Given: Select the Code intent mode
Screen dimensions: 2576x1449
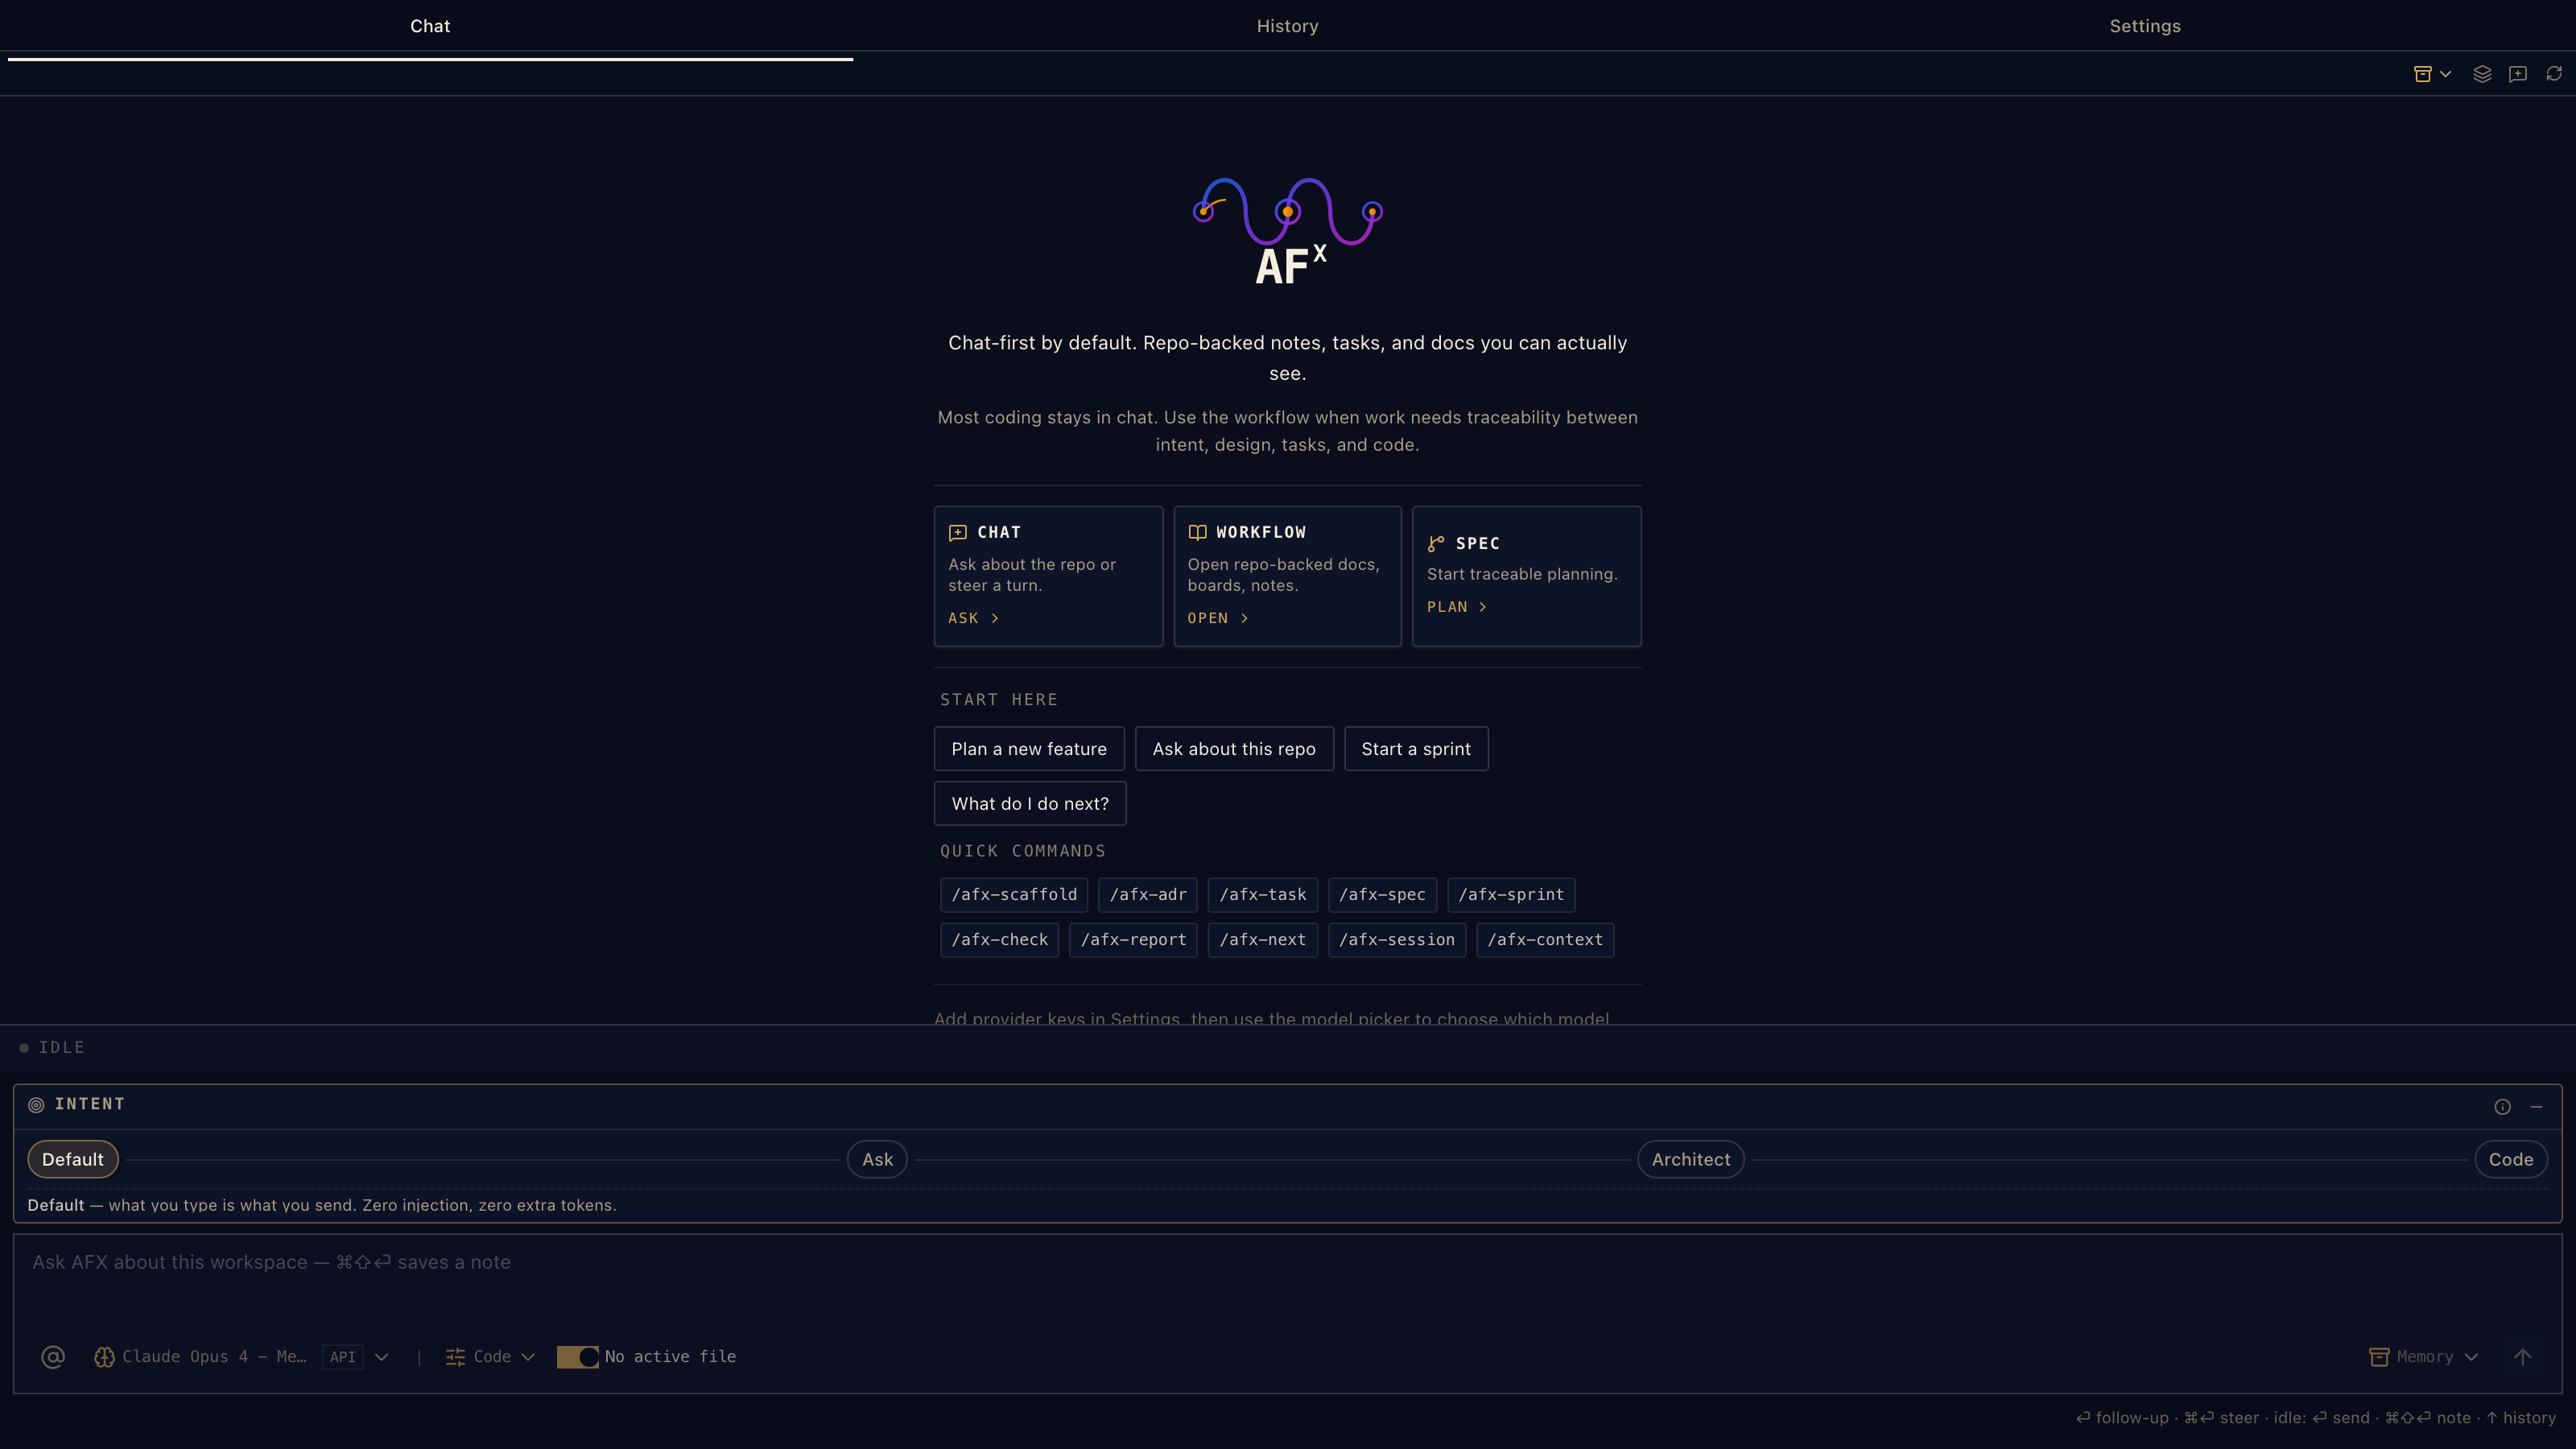Looking at the screenshot, I should [x=2510, y=1160].
